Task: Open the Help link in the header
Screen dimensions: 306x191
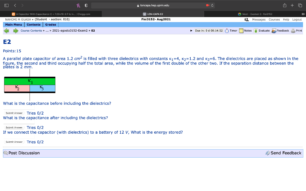Action: click(286, 19)
